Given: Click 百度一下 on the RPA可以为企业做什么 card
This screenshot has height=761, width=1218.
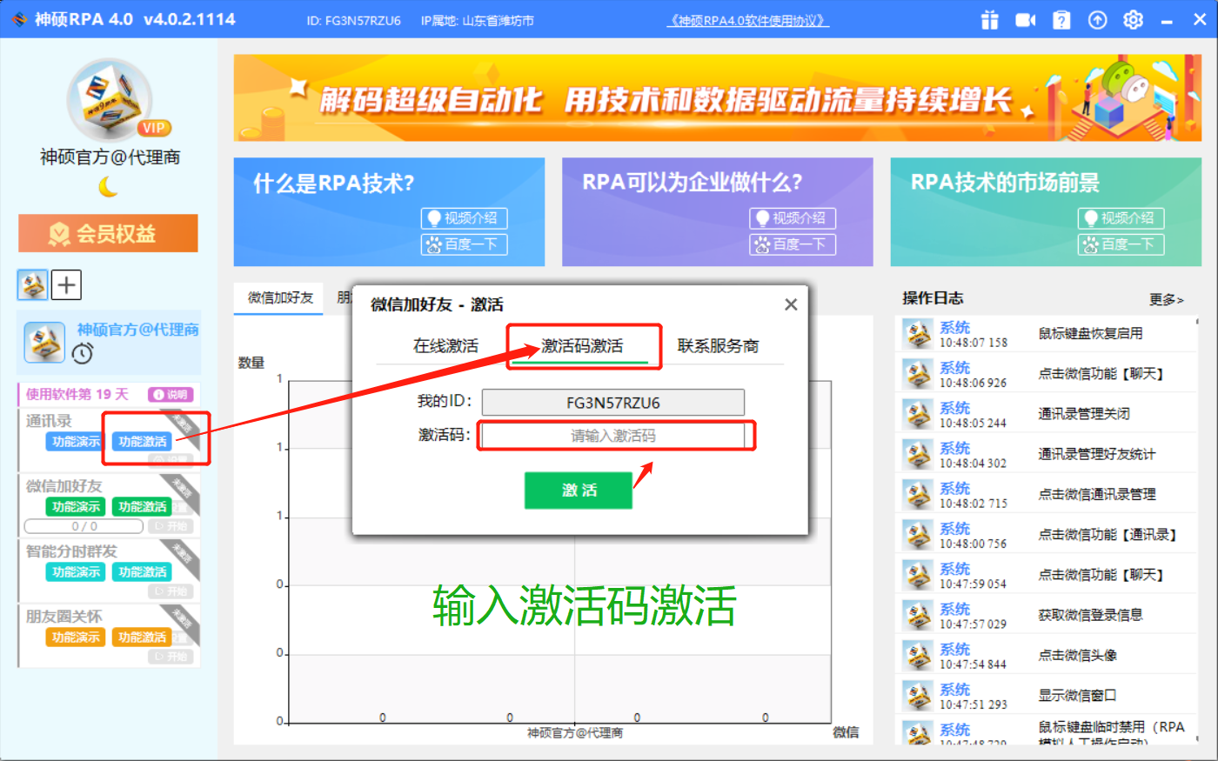Looking at the screenshot, I should click(793, 244).
